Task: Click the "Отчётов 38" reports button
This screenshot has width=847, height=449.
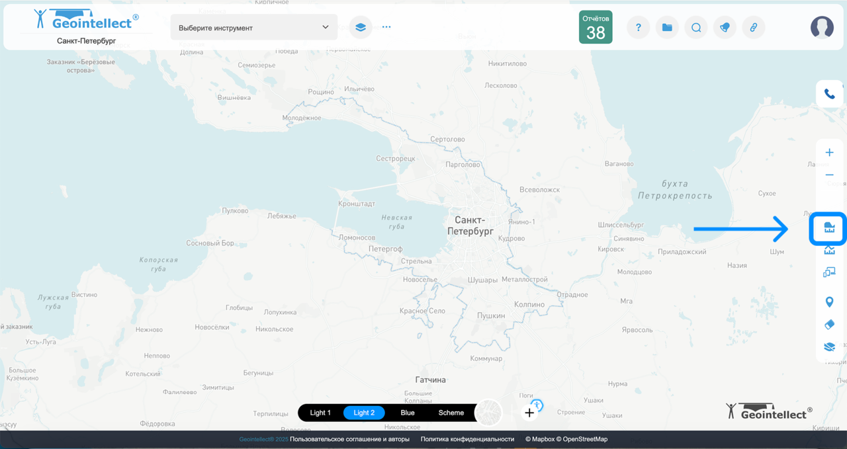Action: pyautogui.click(x=596, y=27)
